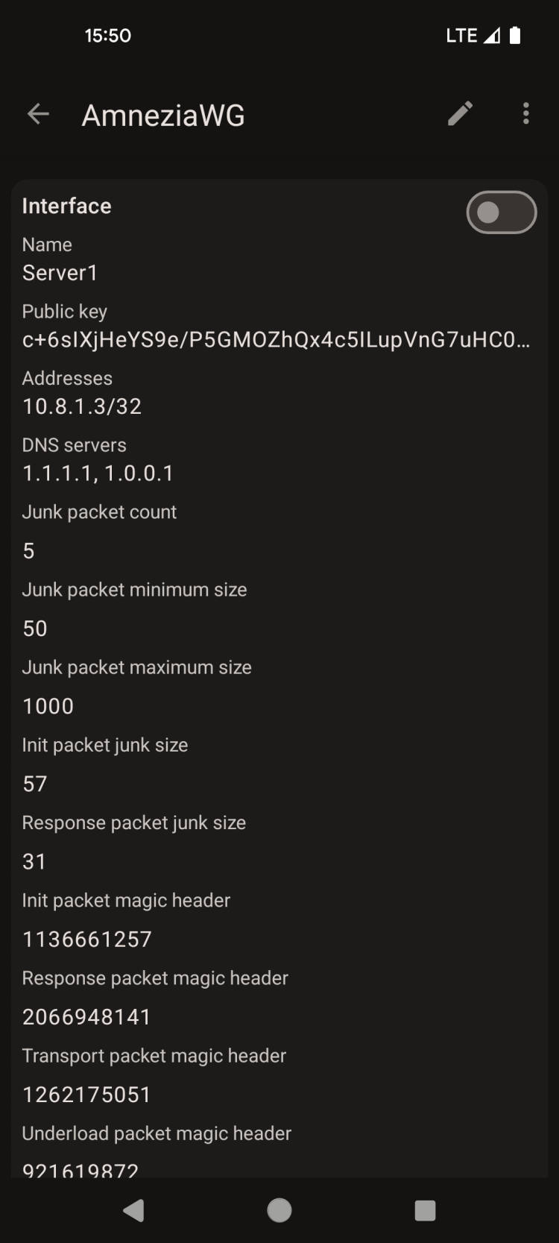Select the Server1 name value
559x1243 pixels.
(x=60, y=273)
